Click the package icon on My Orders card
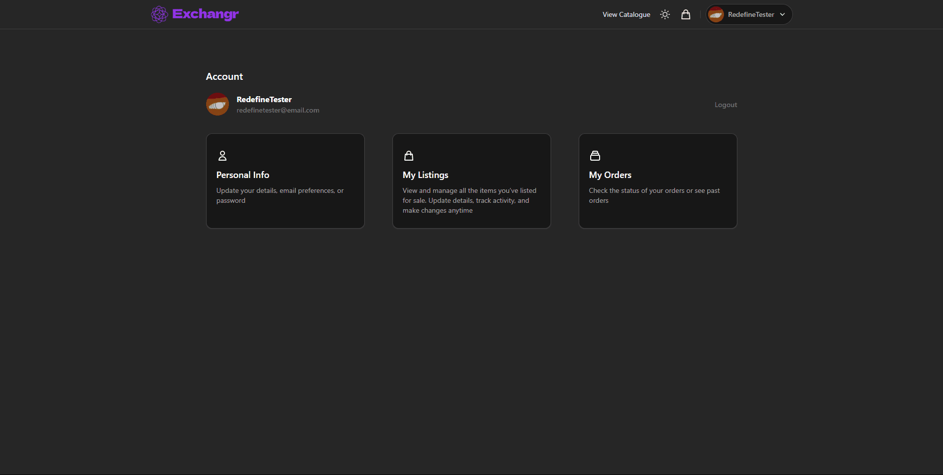This screenshot has width=943, height=475. coord(595,155)
